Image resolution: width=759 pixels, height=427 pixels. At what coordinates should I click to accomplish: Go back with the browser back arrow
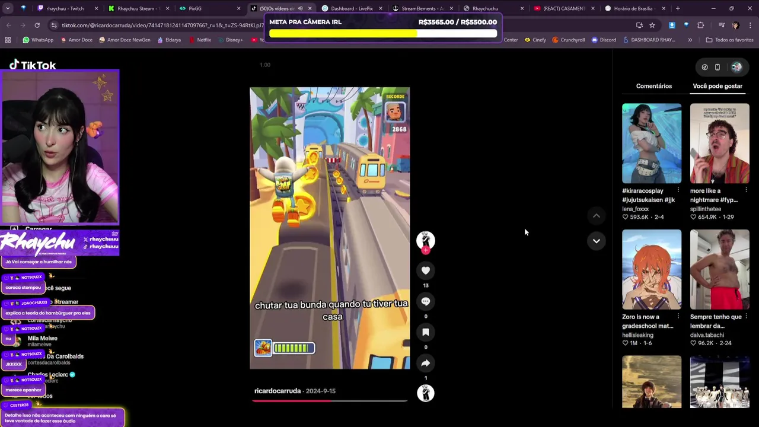pyautogui.click(x=9, y=25)
